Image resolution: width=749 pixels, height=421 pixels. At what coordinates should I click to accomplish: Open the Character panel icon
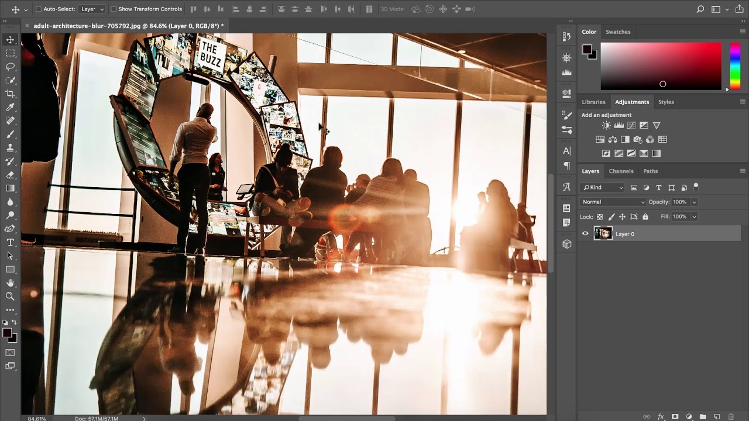pyautogui.click(x=566, y=151)
